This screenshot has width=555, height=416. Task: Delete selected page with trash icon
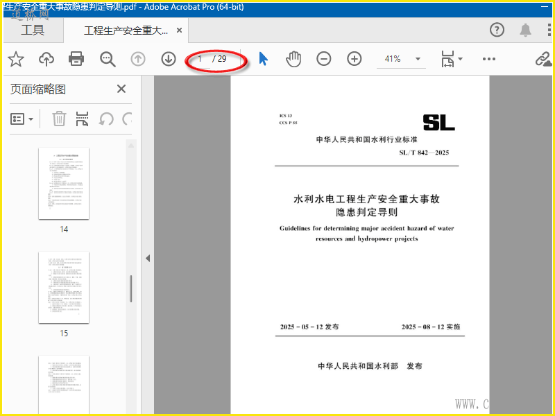pyautogui.click(x=59, y=119)
